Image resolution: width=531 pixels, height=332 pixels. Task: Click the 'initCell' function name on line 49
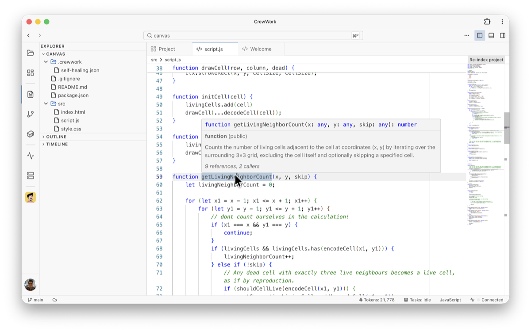[214, 97]
